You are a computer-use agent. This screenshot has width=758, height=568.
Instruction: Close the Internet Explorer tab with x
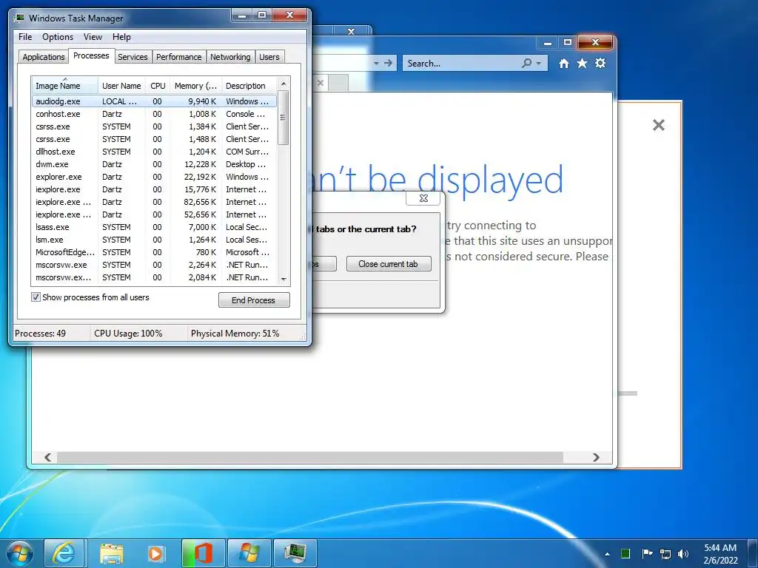[320, 83]
